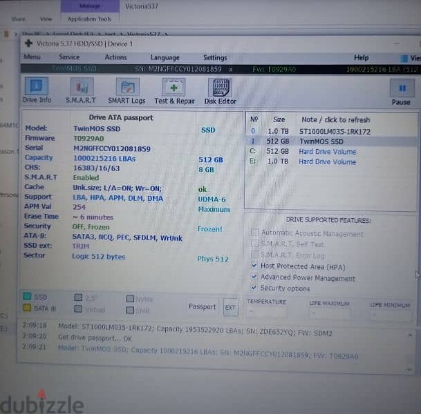
Task: Click the Capacity value 1000215216 LBAs
Action: point(104,159)
